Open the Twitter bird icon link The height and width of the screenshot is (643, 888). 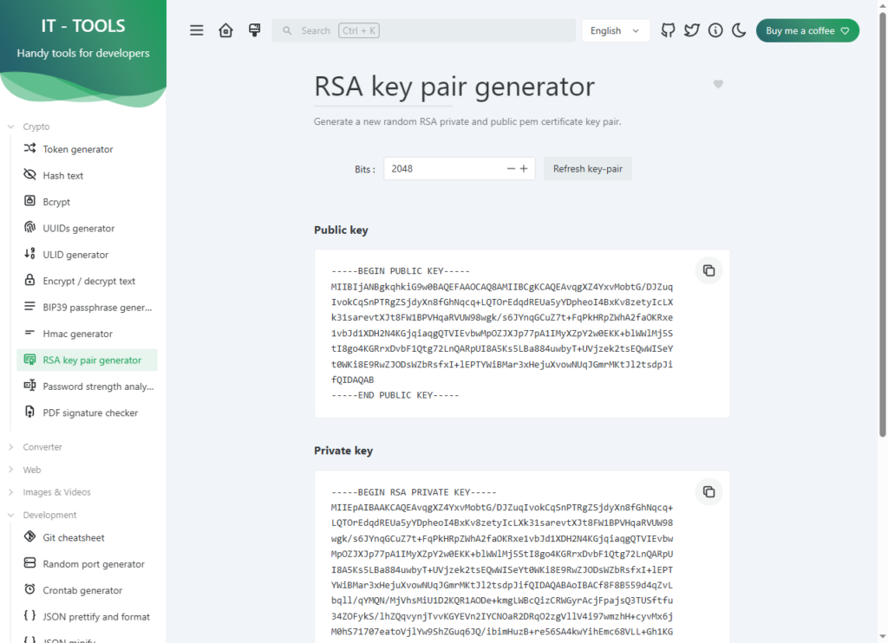(x=691, y=30)
